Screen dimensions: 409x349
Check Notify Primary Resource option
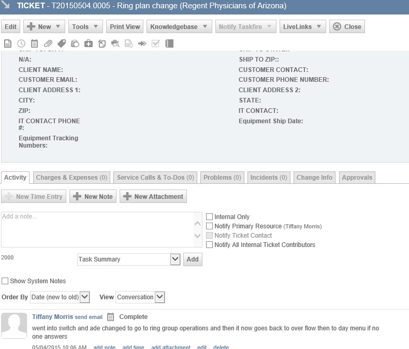point(210,226)
